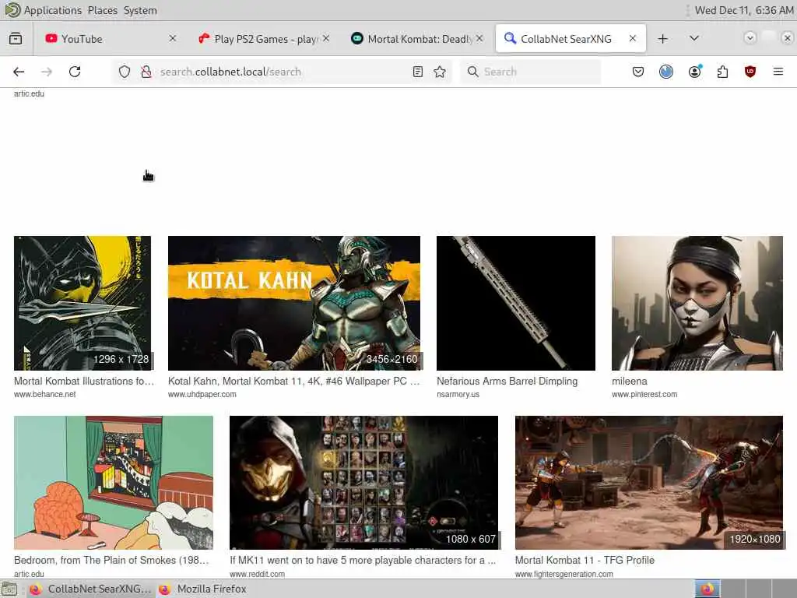Click the www.pinterest.com source text
The height and width of the screenshot is (598, 797).
tap(644, 394)
